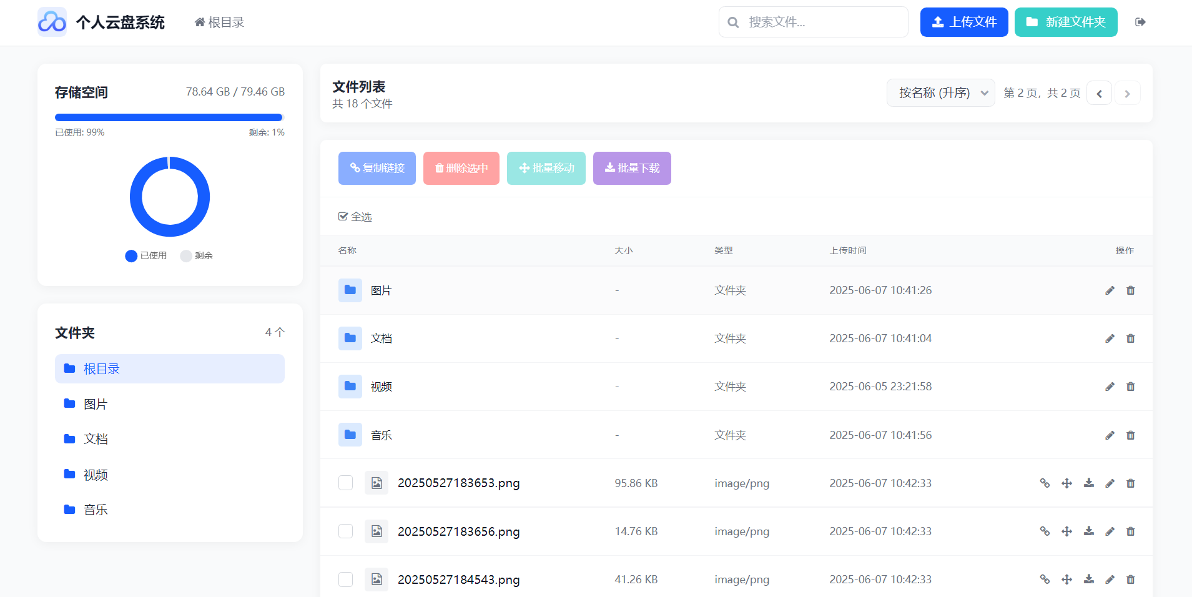The image size is (1192, 597).
Task: Select 图片 folder in the sidebar
Action: [x=95, y=403]
